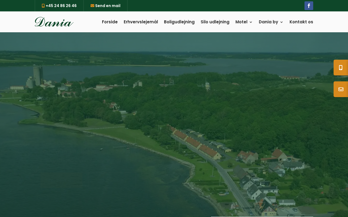Select Silo udlejning in the navigation
The width and height of the screenshot is (348, 217).
[x=215, y=22]
